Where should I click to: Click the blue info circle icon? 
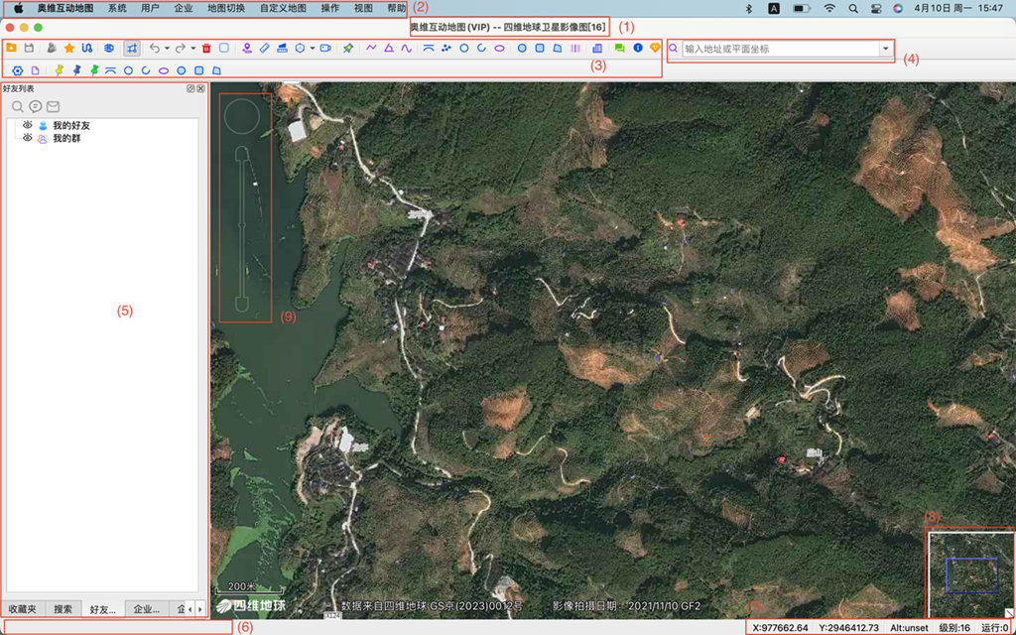(x=637, y=48)
